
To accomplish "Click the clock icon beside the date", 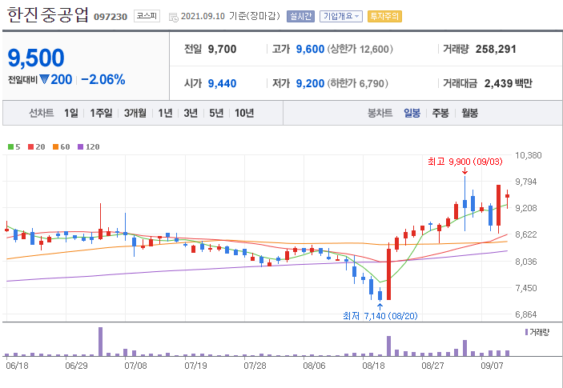I will [174, 18].
